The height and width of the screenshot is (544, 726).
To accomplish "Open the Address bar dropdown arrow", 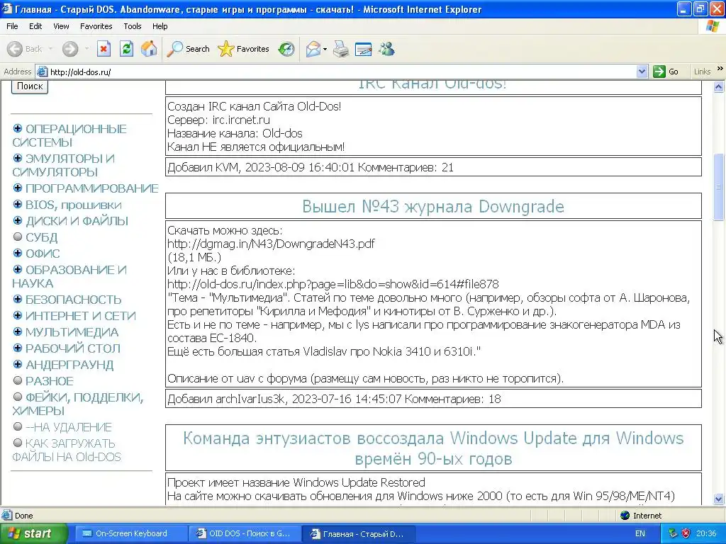I will (642, 72).
